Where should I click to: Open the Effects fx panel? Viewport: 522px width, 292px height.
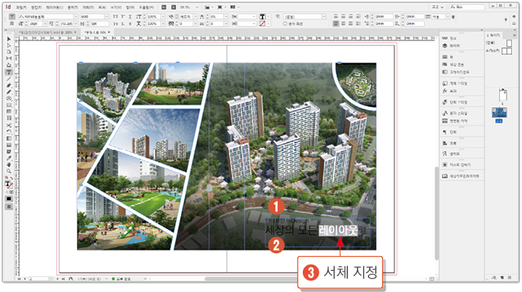(450, 90)
